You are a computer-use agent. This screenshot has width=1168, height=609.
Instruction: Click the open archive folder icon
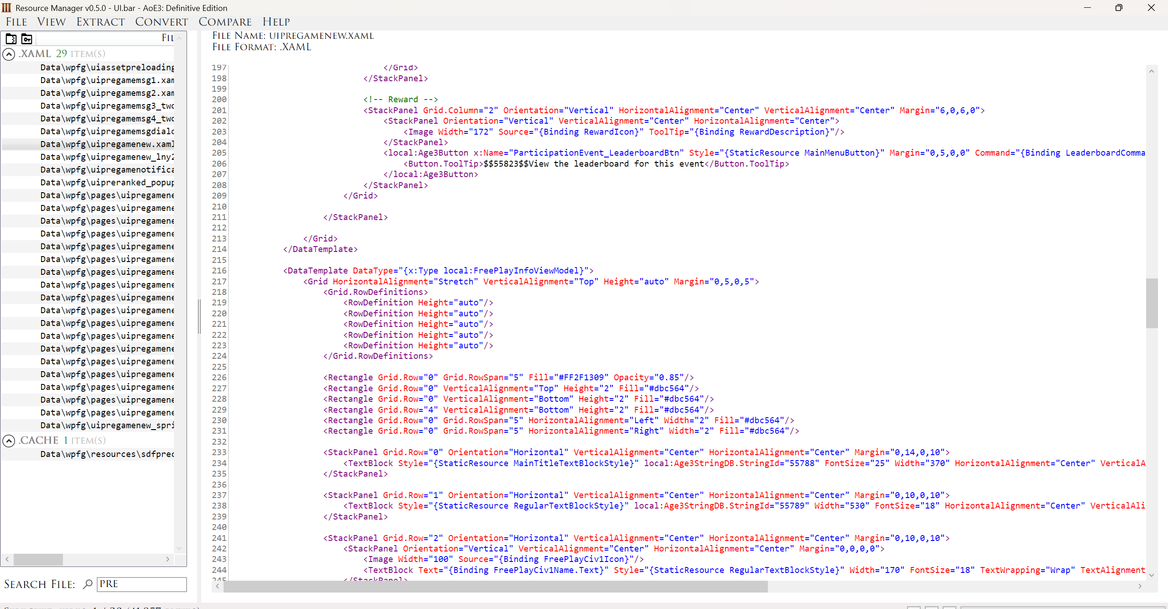point(11,39)
